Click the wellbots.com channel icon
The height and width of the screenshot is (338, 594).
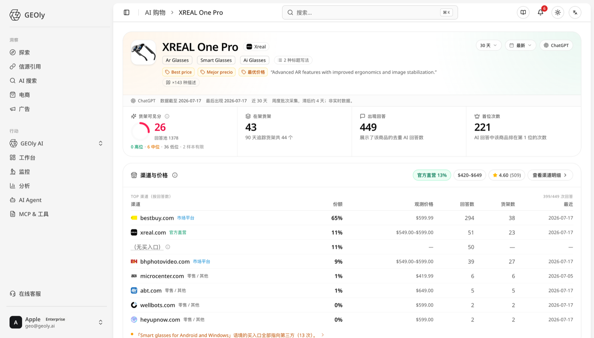click(134, 305)
